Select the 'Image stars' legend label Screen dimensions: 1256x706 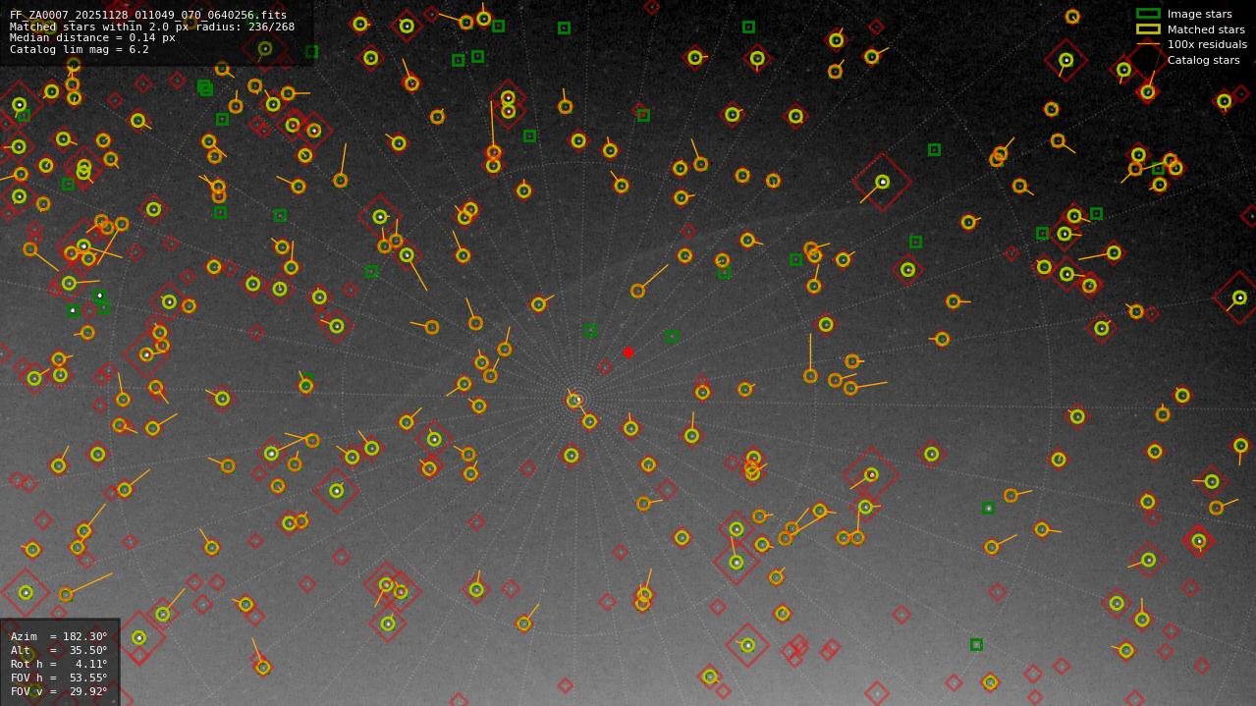(x=1199, y=15)
